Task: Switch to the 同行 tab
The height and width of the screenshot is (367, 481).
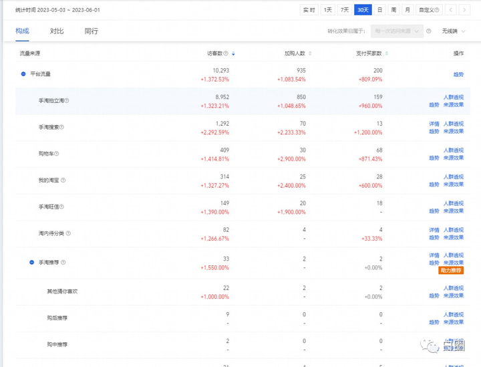Action: pyautogui.click(x=92, y=31)
